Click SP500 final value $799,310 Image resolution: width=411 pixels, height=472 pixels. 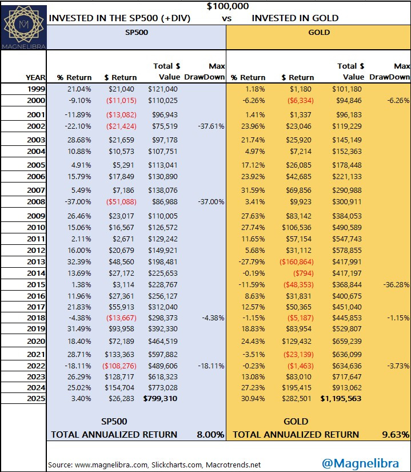pyautogui.click(x=160, y=399)
